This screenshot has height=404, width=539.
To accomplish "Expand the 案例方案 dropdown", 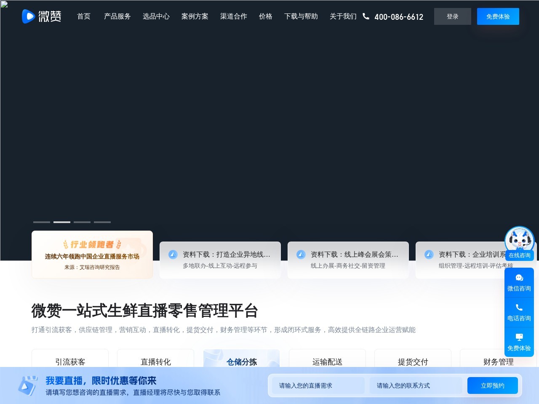I will pos(195,16).
